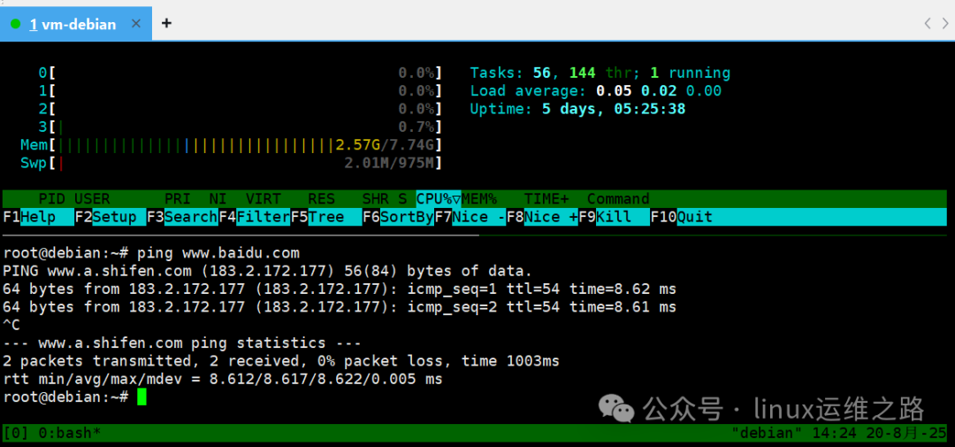Image resolution: width=955 pixels, height=447 pixels.
Task: Click the rtt min/avg/max/mdev line
Action: pos(222,380)
